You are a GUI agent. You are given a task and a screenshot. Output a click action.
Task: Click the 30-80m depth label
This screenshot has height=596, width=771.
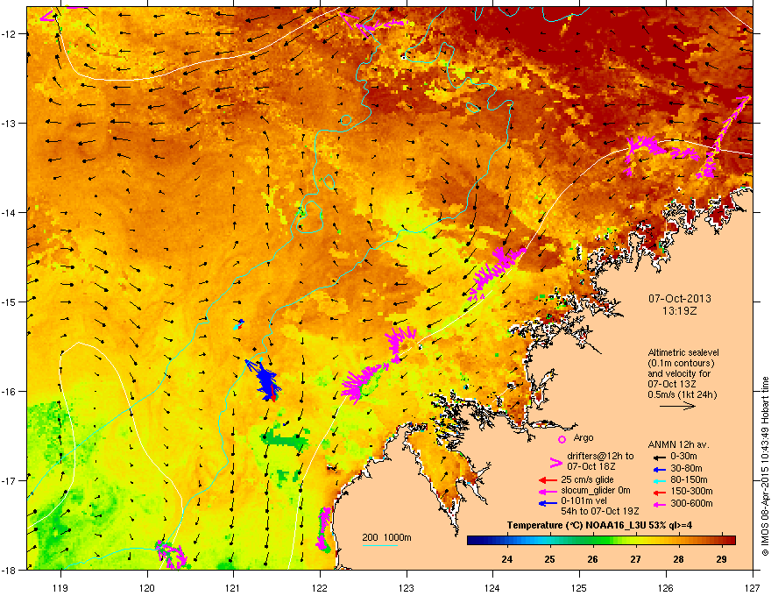coord(686,469)
